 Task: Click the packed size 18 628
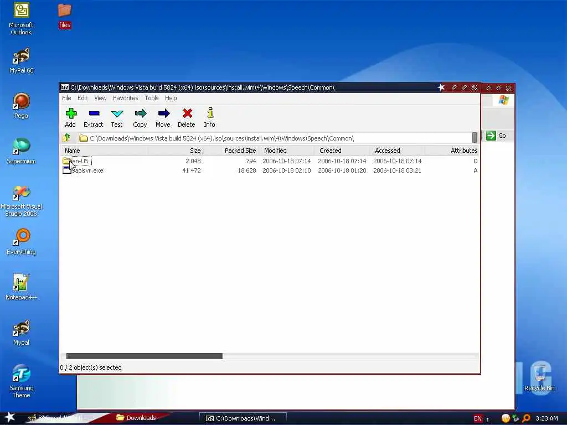click(246, 170)
